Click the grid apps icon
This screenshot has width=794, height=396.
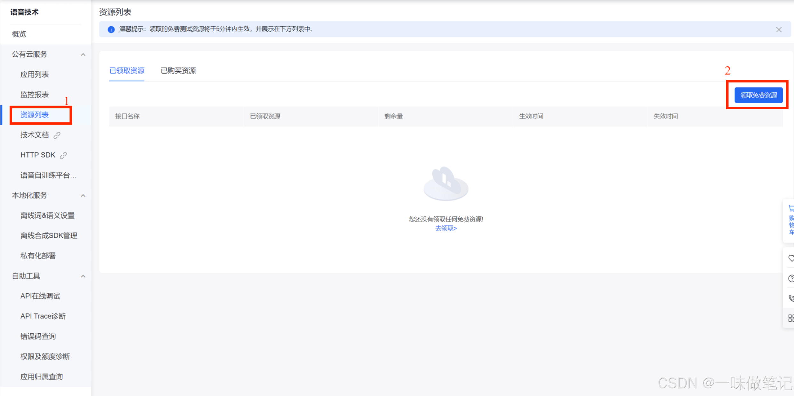coord(790,318)
